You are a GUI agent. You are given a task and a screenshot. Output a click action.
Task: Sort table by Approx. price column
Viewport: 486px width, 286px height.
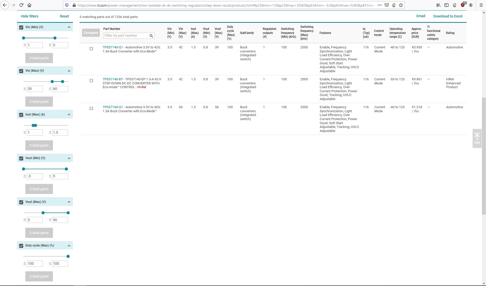[416, 33]
